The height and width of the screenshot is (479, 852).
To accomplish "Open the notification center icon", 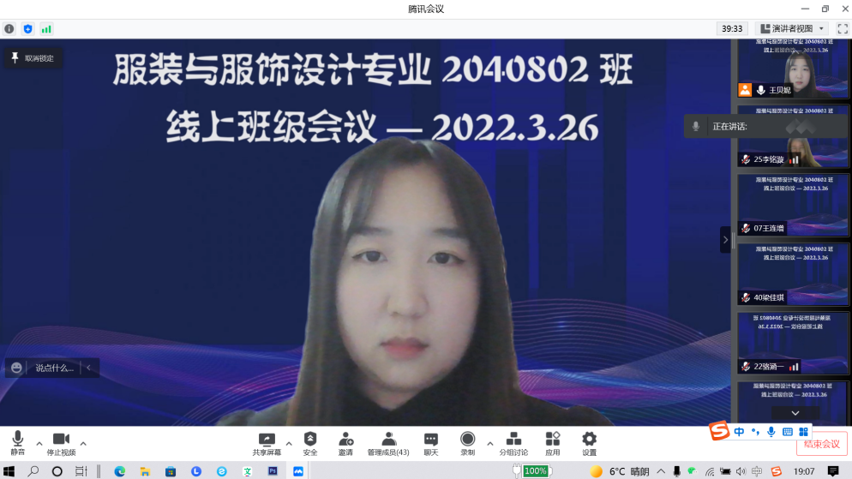I will (x=833, y=470).
